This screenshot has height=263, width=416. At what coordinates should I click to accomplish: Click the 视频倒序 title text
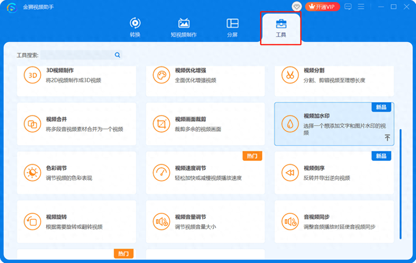click(314, 168)
